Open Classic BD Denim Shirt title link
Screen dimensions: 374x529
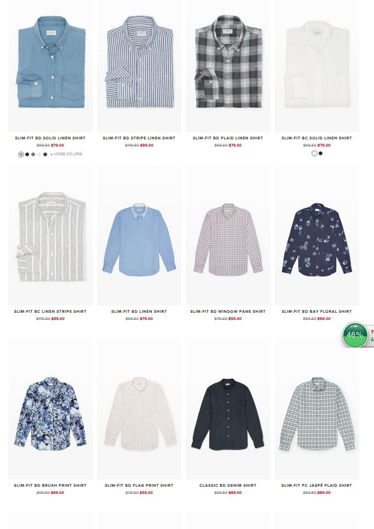pos(228,485)
